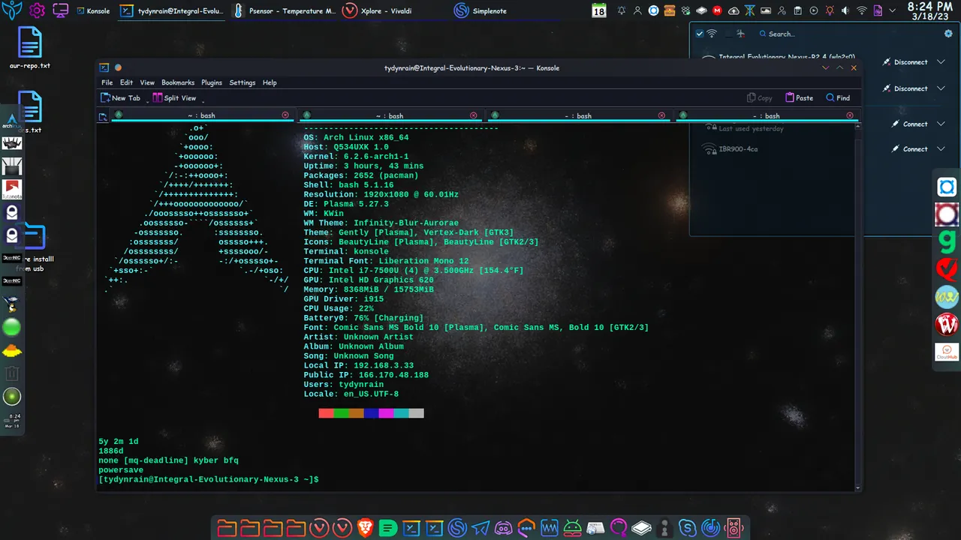Click the New Tab toolbar button
The image size is (961, 540).
pos(120,97)
